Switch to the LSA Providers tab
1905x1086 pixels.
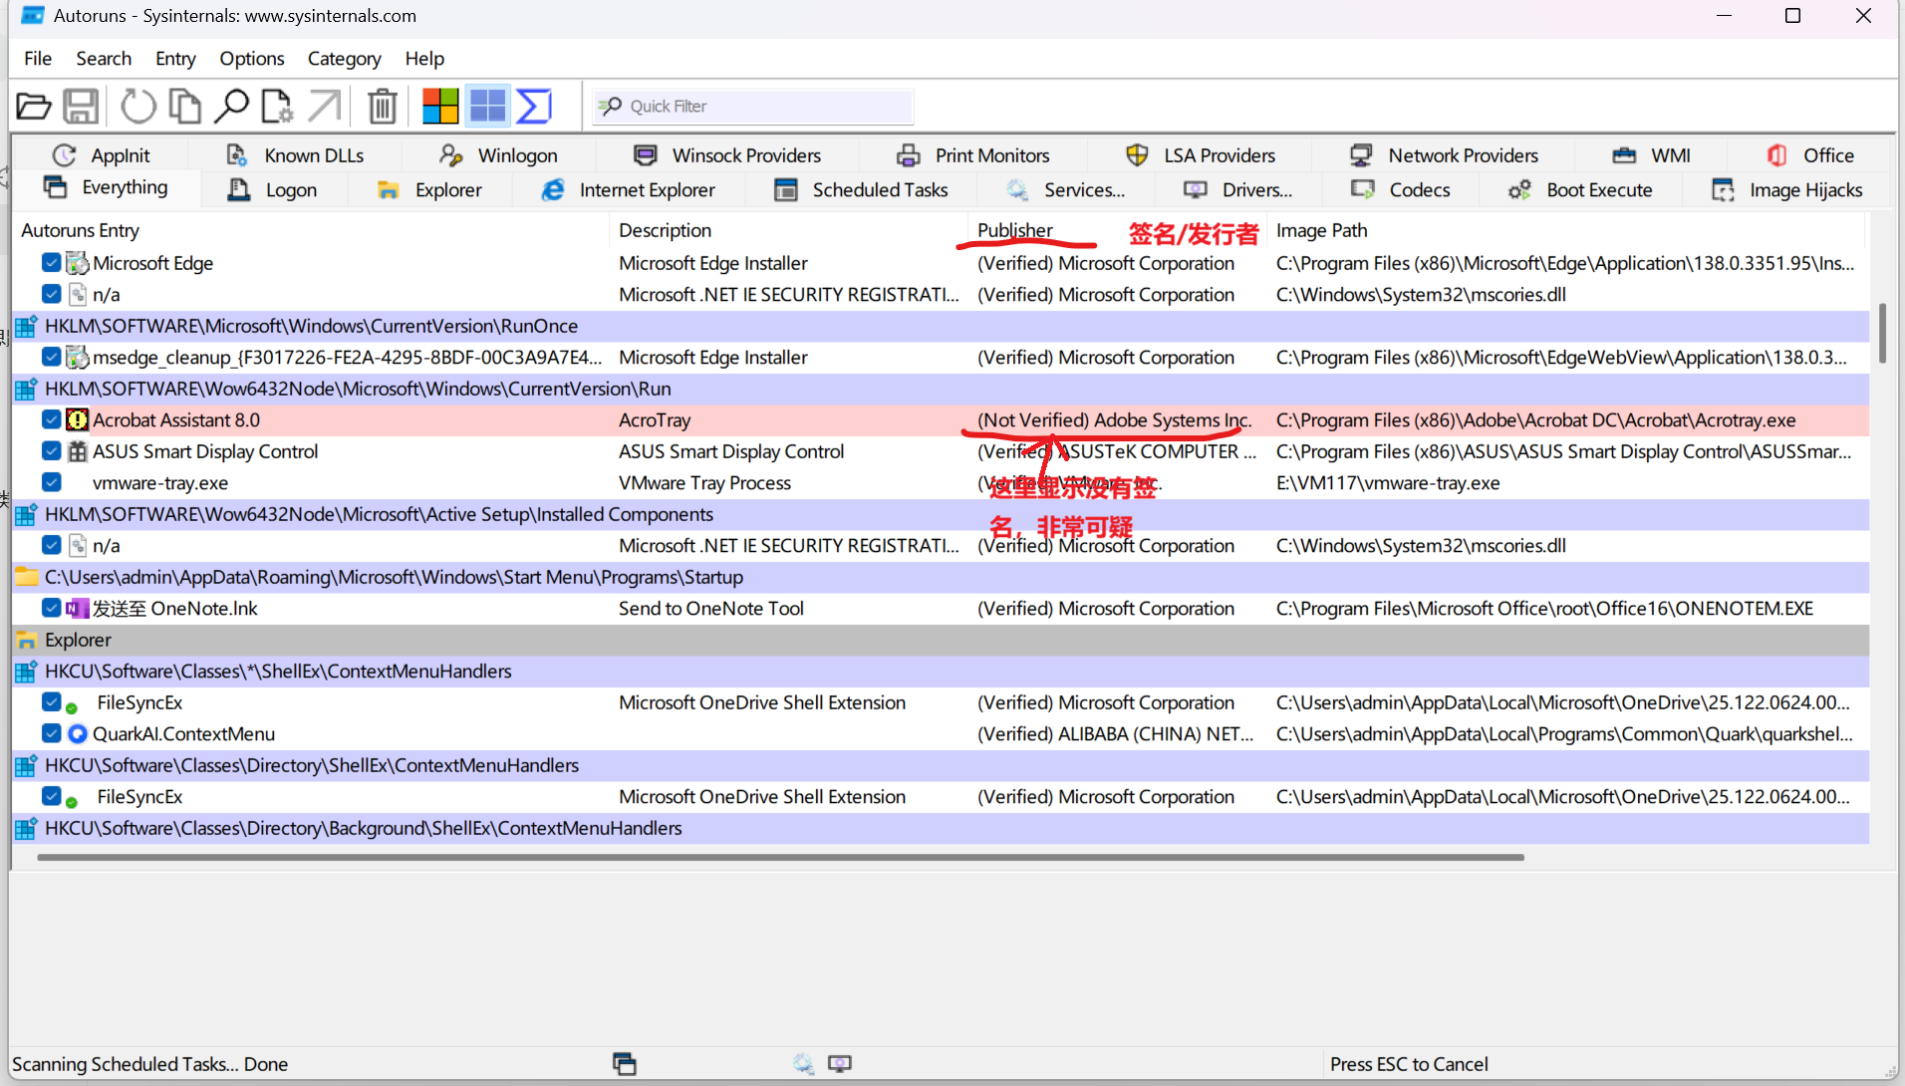click(1201, 155)
